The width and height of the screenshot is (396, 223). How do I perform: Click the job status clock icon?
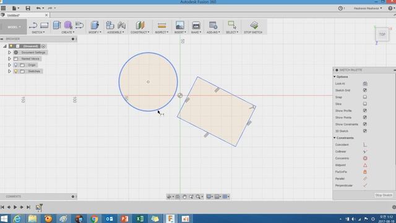click(x=340, y=8)
